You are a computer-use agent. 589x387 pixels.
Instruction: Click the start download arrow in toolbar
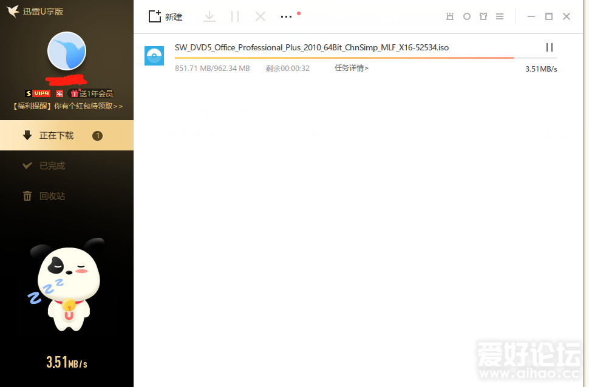click(209, 16)
